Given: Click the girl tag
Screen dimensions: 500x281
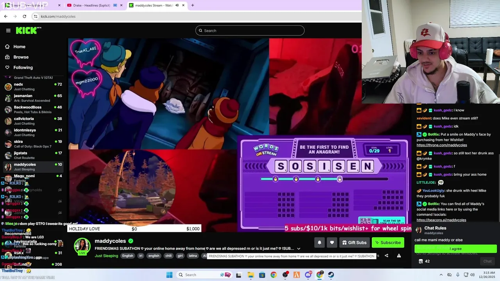Looking at the screenshot, I should [180, 256].
